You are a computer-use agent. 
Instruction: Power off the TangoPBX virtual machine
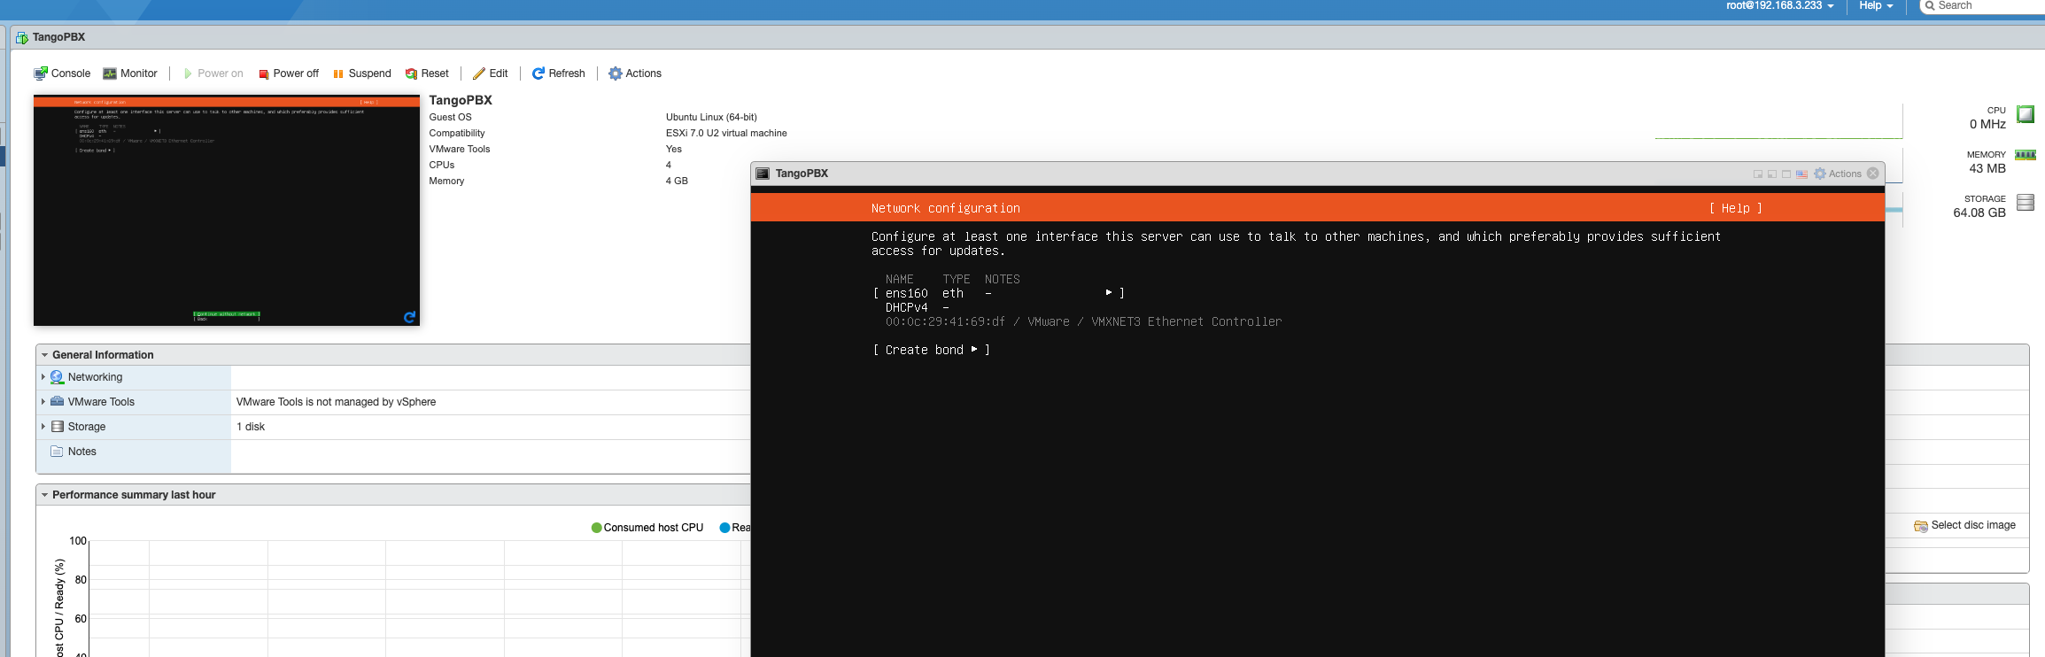(x=289, y=73)
